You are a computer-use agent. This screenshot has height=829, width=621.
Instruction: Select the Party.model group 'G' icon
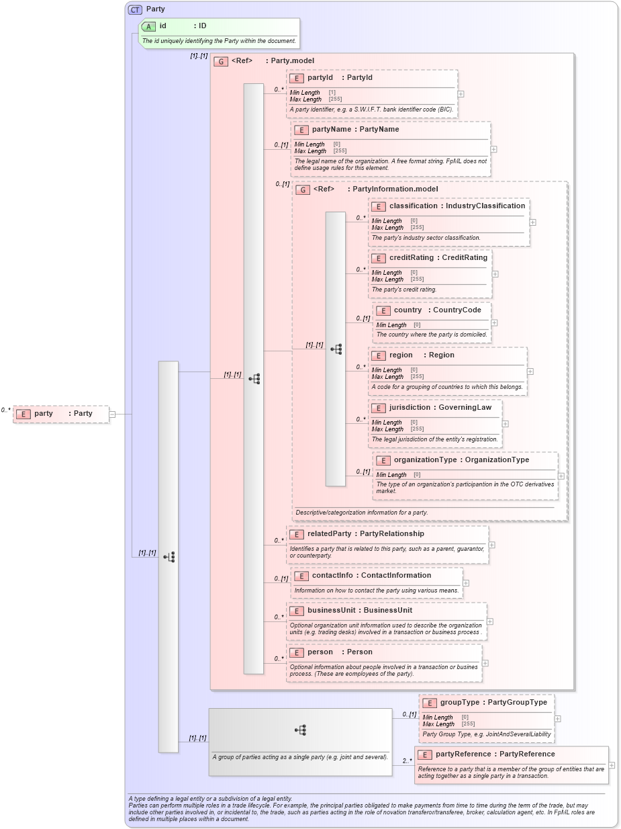coord(220,60)
